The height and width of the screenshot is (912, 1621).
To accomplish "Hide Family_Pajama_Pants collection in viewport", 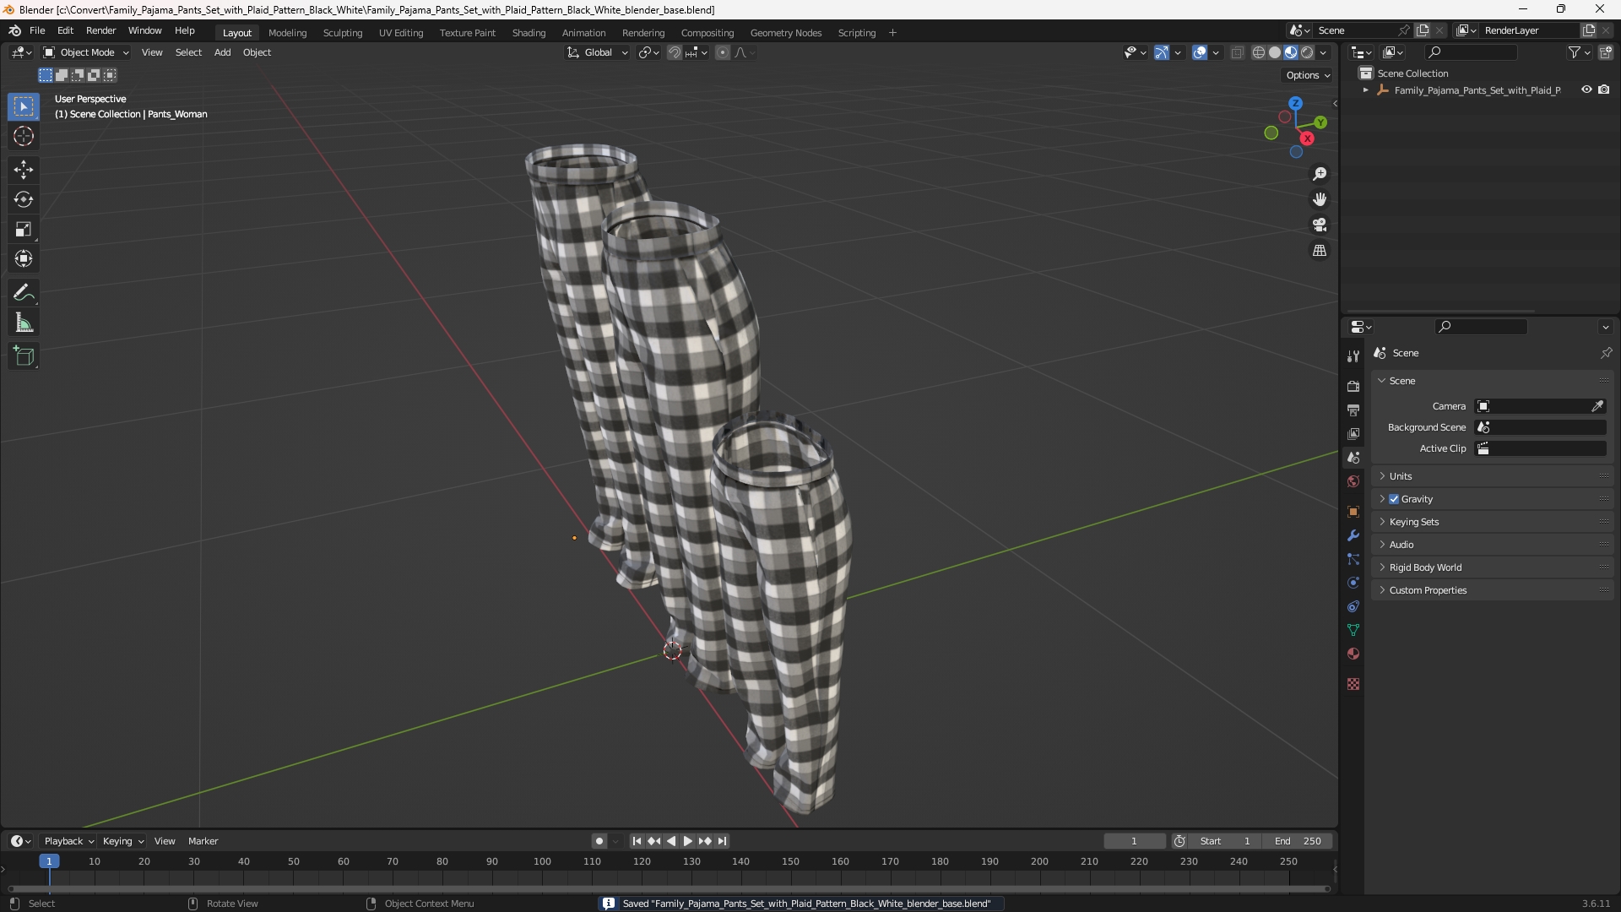I will 1586,90.
